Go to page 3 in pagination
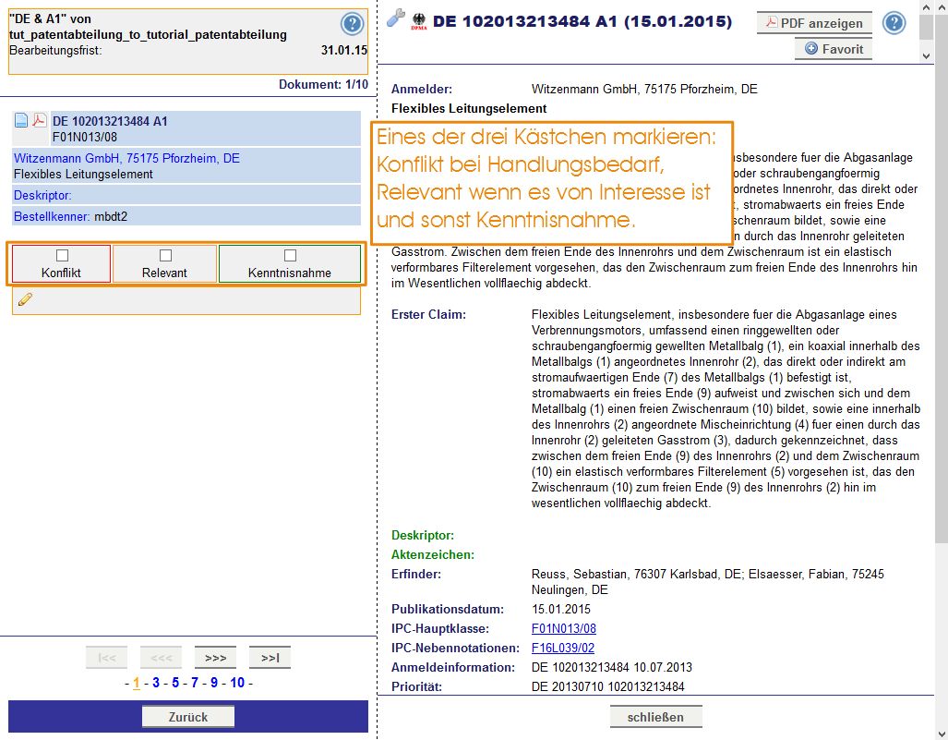 click(156, 683)
